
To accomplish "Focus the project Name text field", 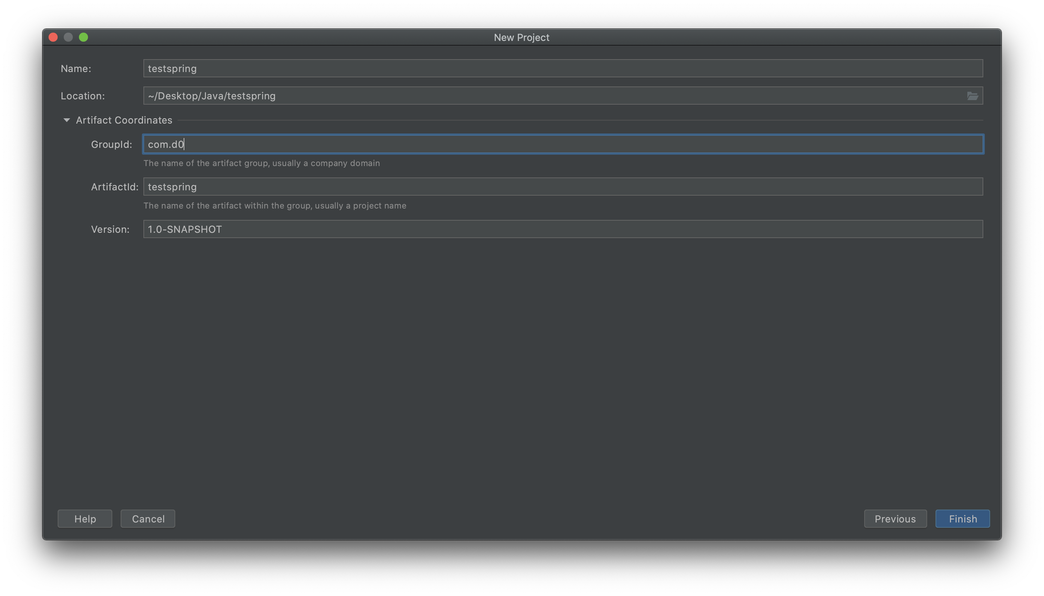I will tap(562, 68).
